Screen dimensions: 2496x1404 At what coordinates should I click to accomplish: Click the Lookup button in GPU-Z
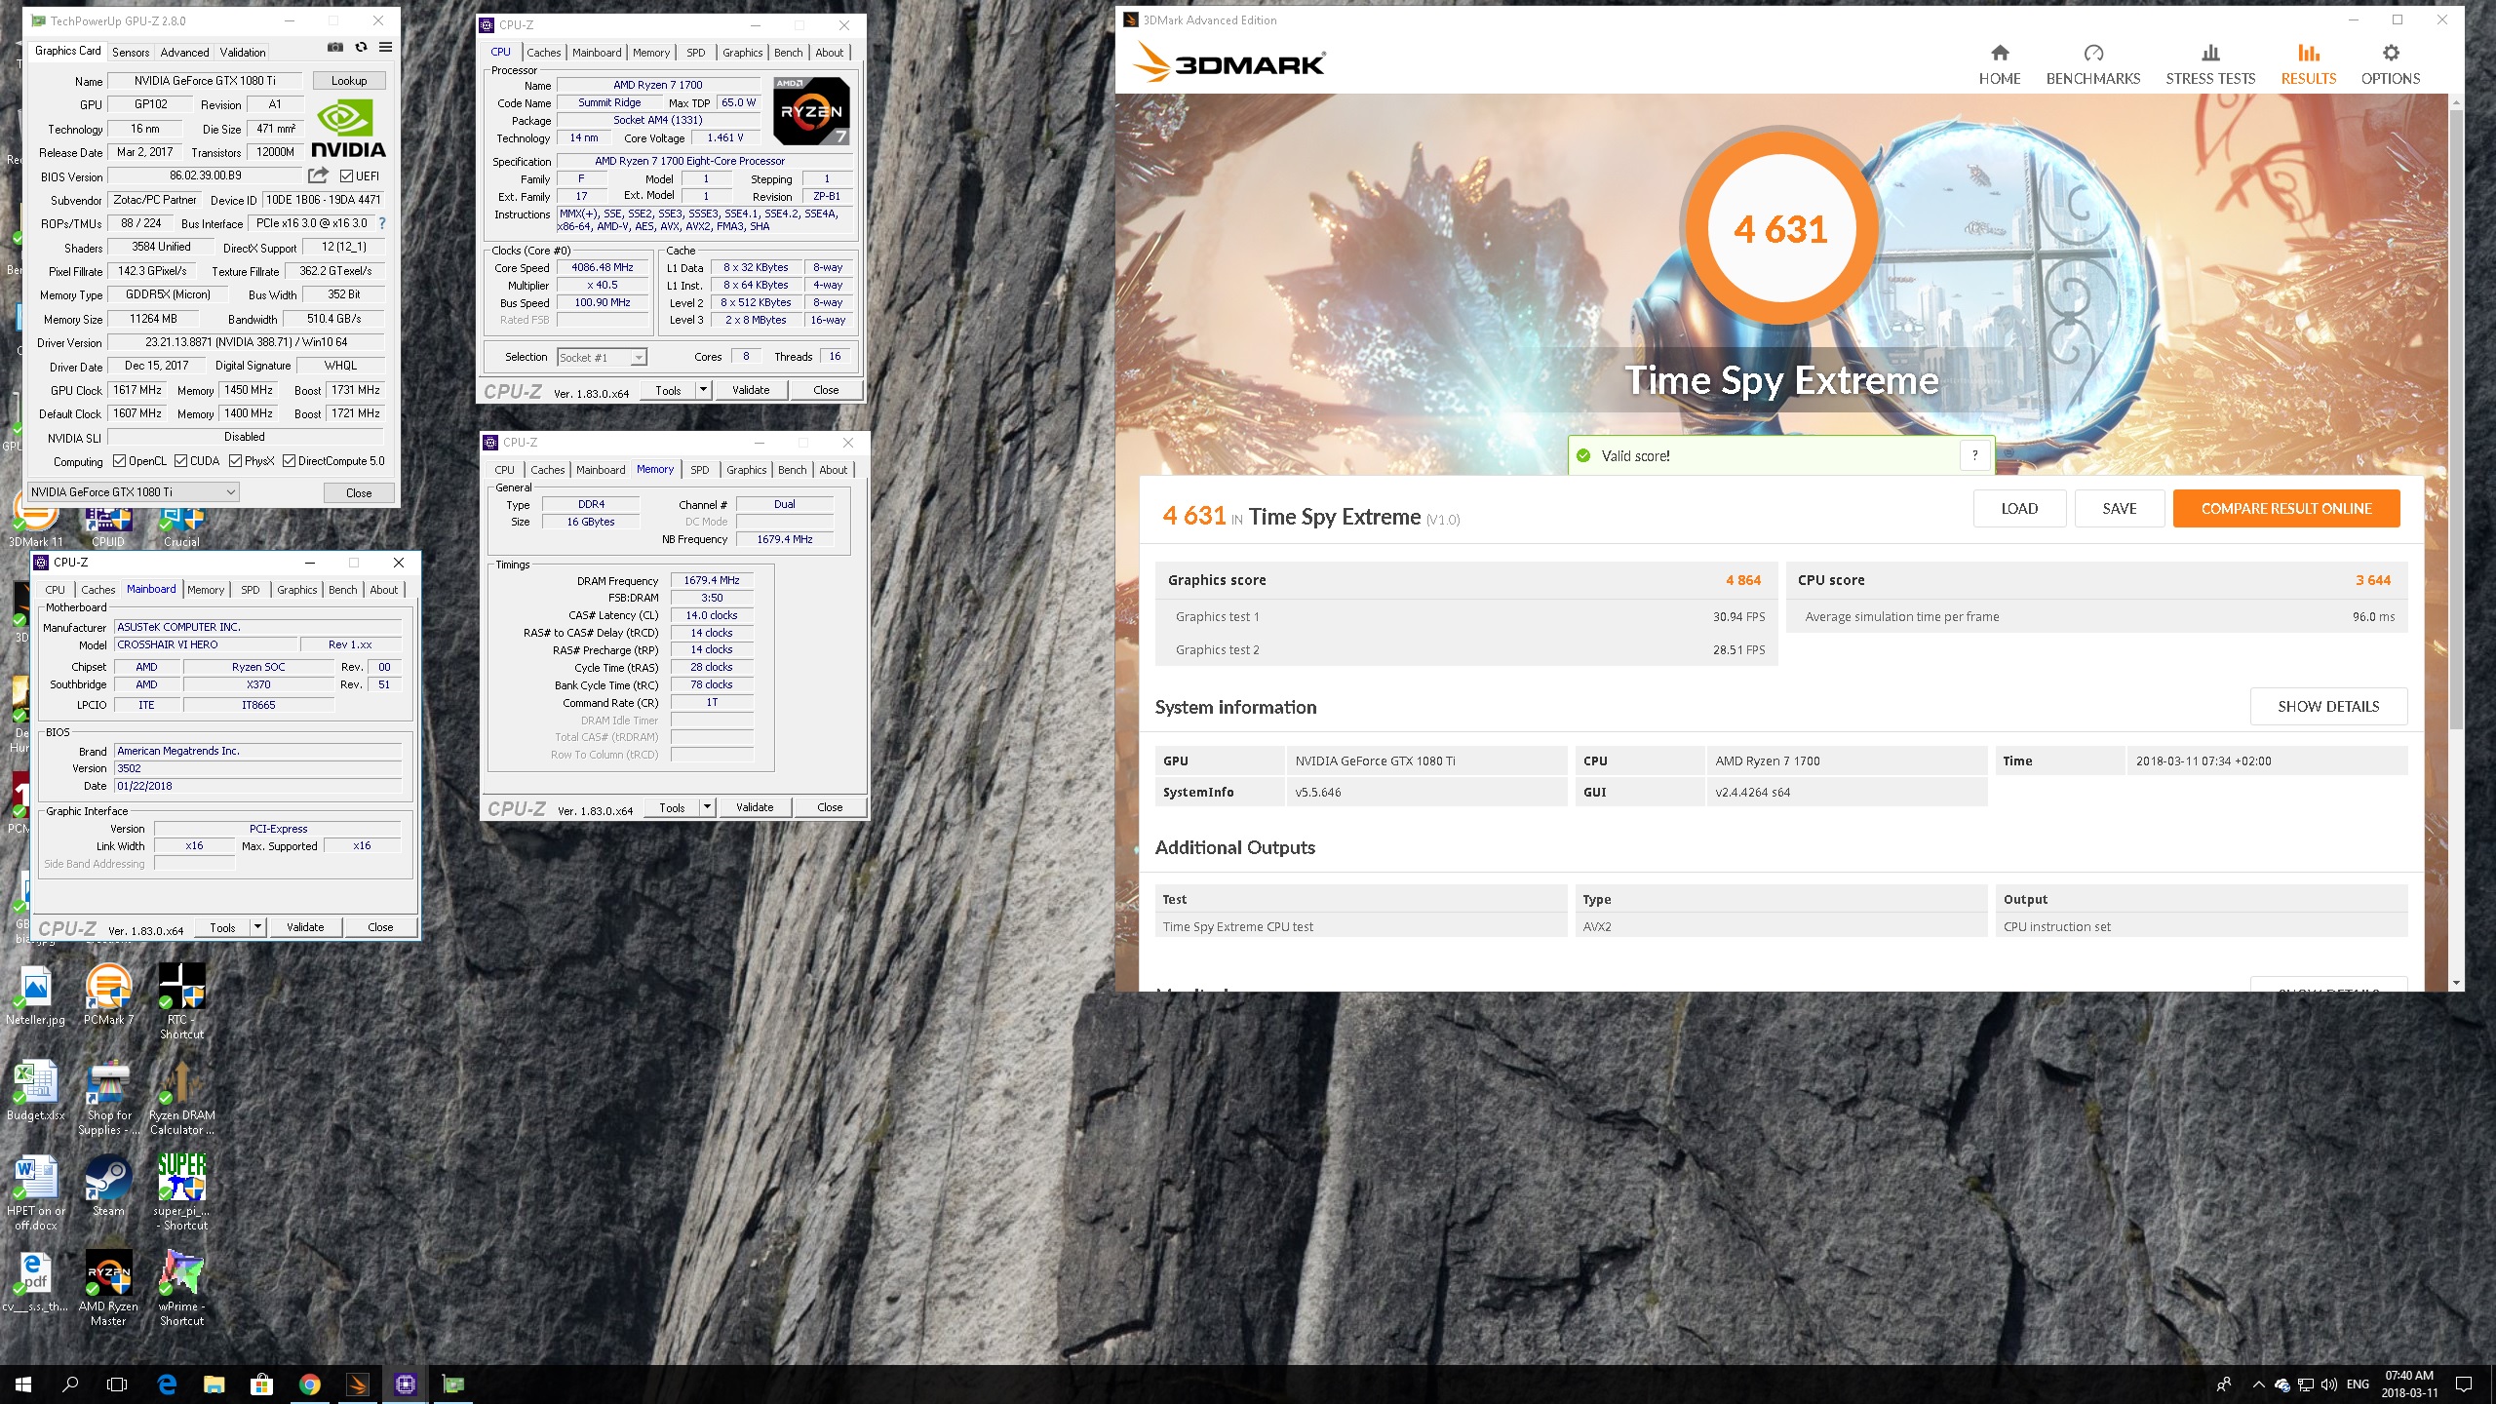click(349, 81)
